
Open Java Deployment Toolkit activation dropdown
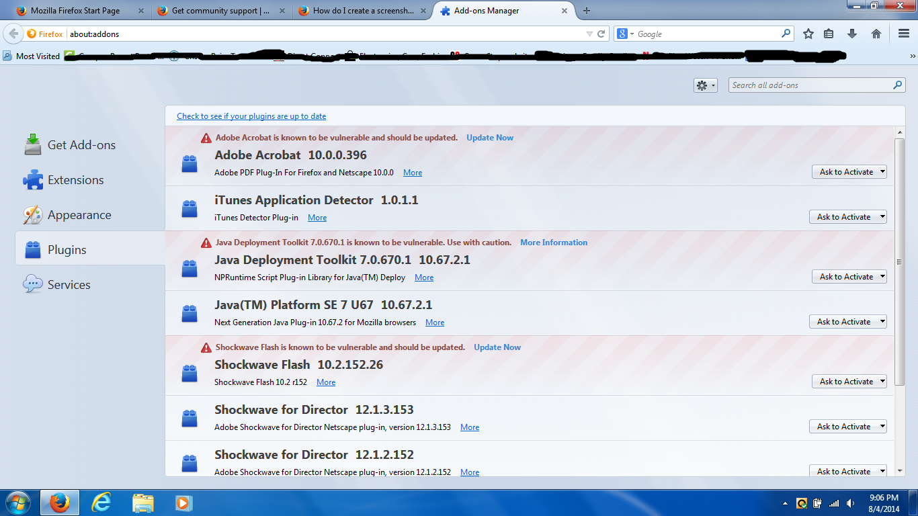849,277
